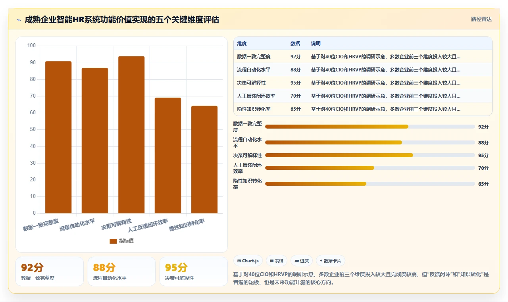This screenshot has width=508, height=302.
Task: Click the 人工反馈闭环效率 progress bar
Action: pyautogui.click(x=370, y=168)
